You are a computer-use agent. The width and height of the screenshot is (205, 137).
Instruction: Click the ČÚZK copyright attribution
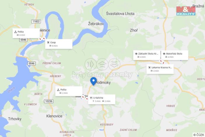(x=199, y=135)
